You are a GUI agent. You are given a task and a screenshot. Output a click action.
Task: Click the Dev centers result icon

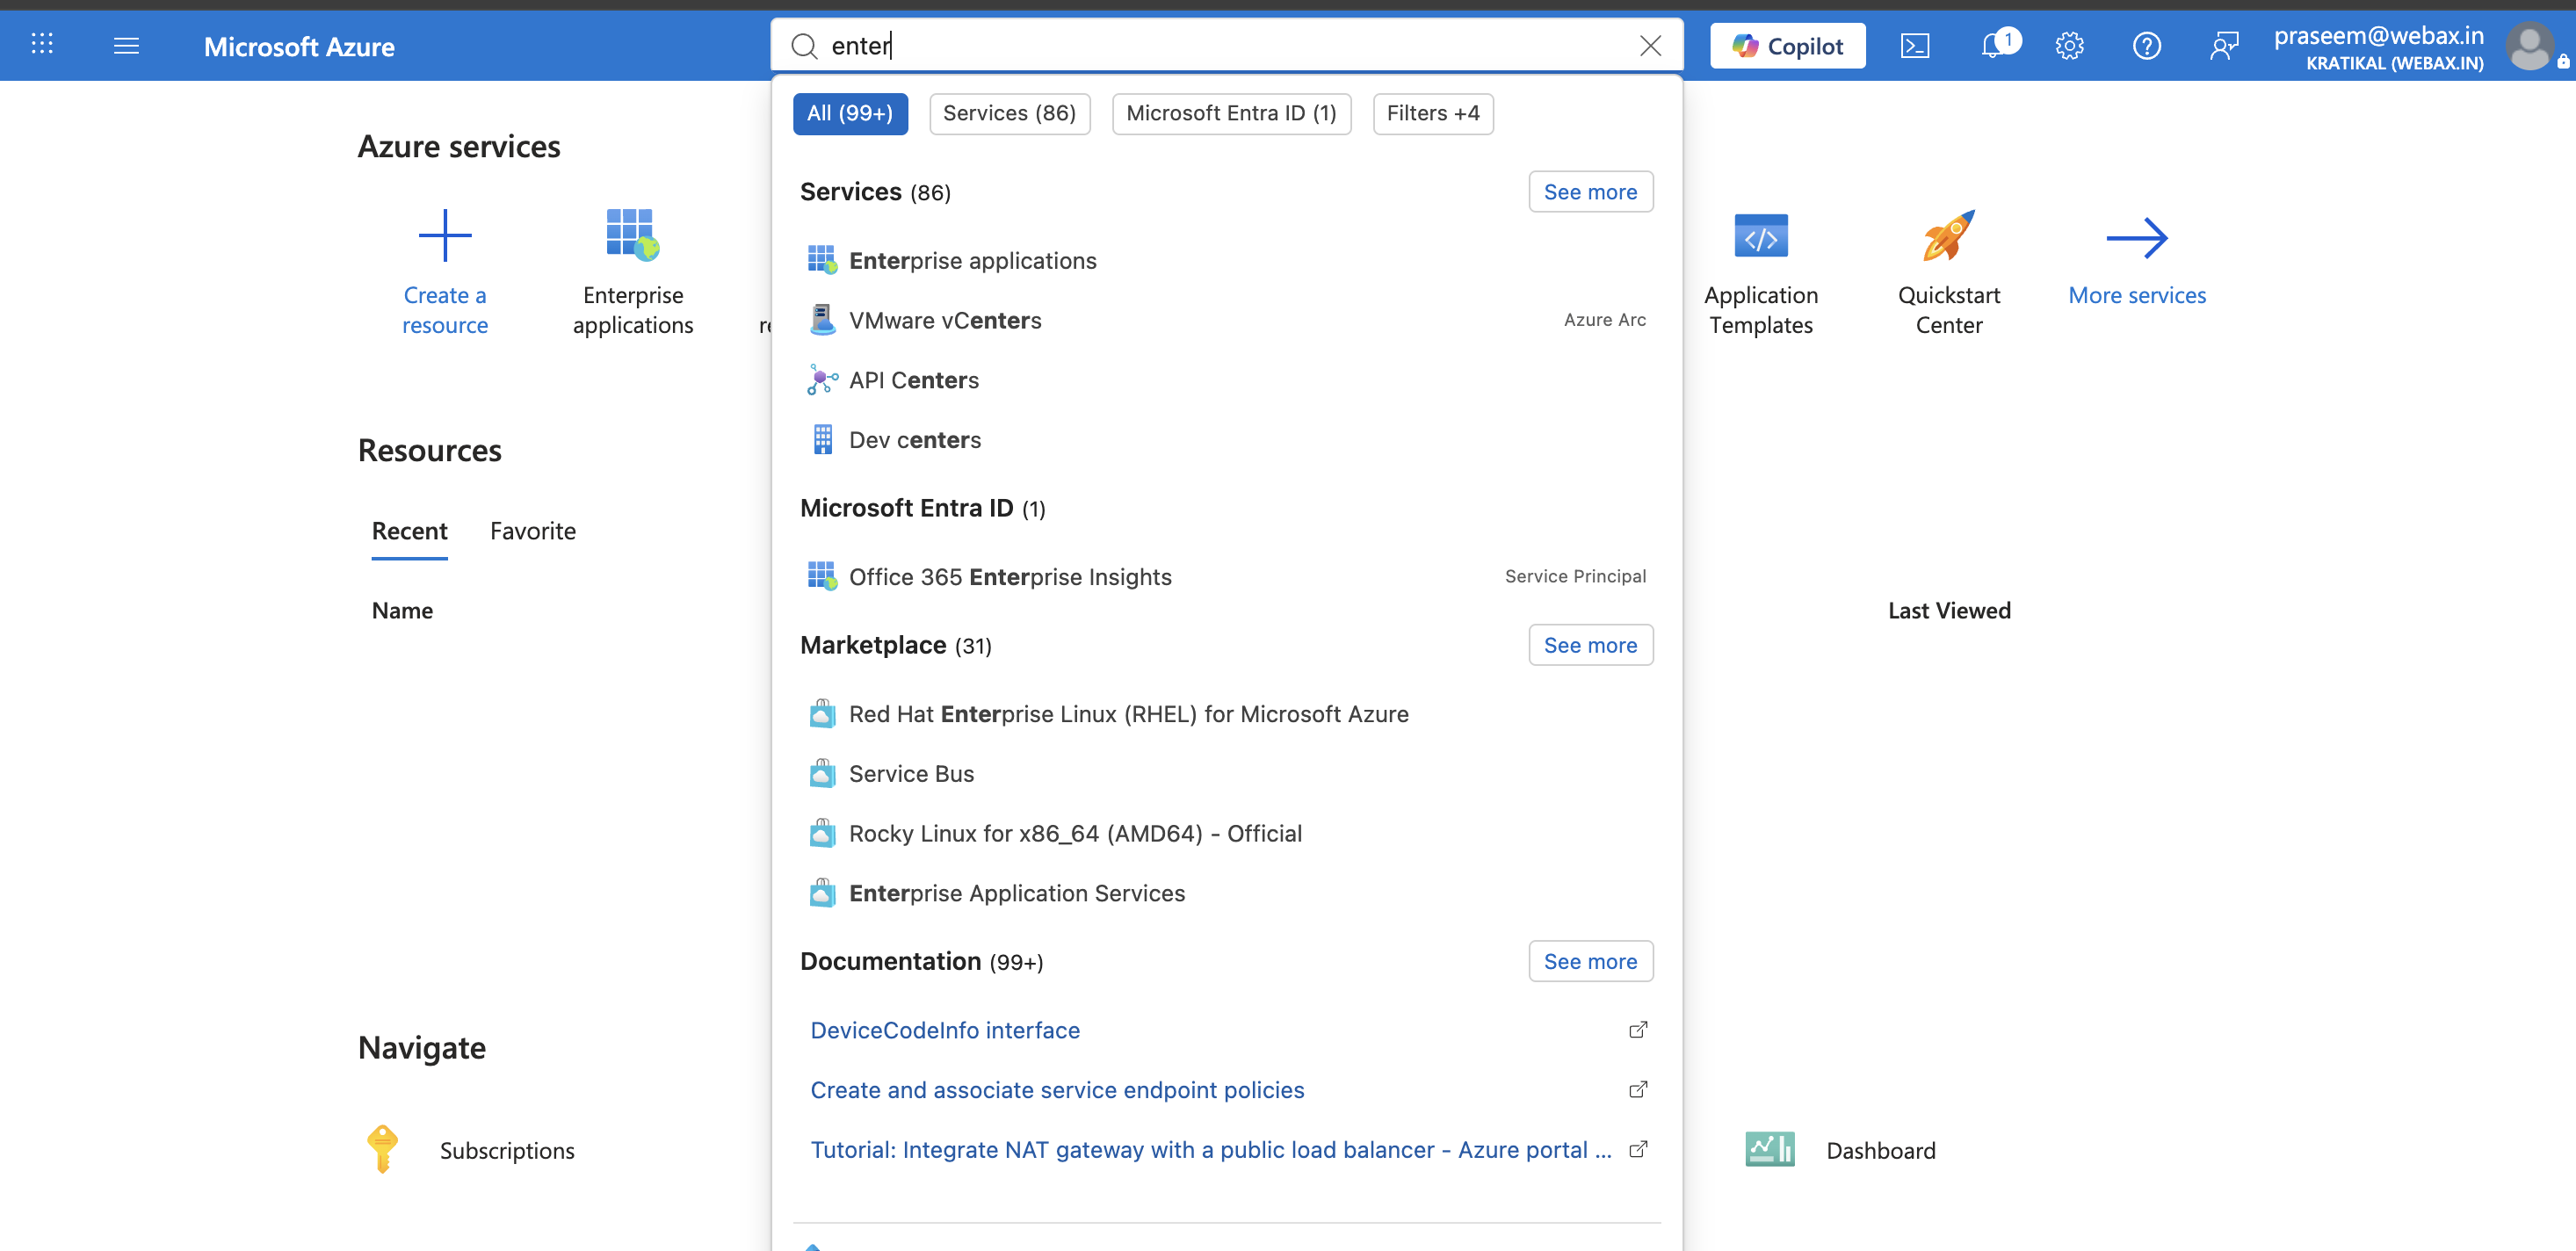(x=822, y=440)
